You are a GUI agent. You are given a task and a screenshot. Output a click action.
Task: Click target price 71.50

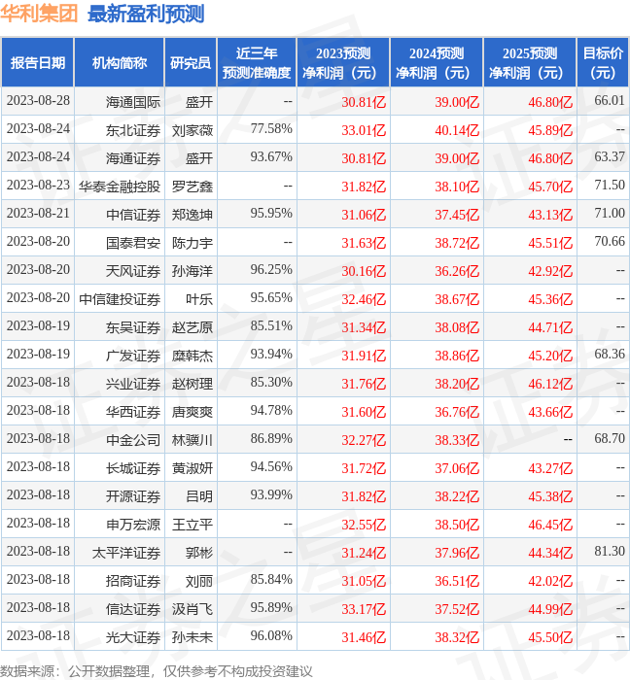pyautogui.click(x=610, y=186)
